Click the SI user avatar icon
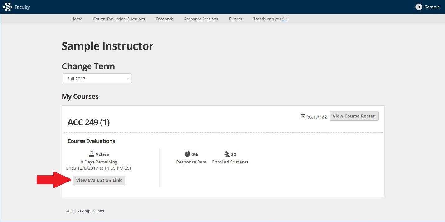The width and height of the screenshot is (445, 222). pyautogui.click(x=419, y=7)
